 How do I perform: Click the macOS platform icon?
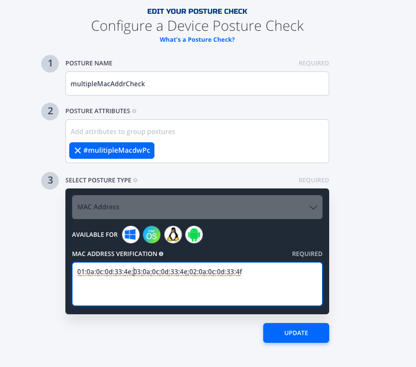(x=152, y=235)
